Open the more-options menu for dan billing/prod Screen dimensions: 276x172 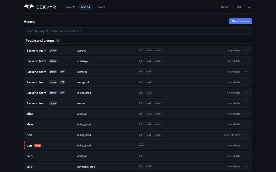(246, 145)
